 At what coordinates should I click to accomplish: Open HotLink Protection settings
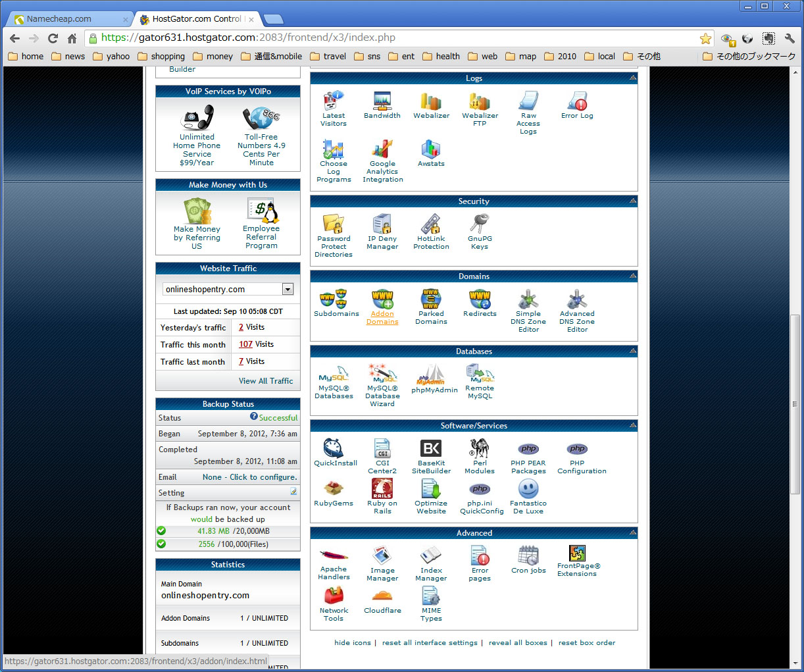coord(431,226)
